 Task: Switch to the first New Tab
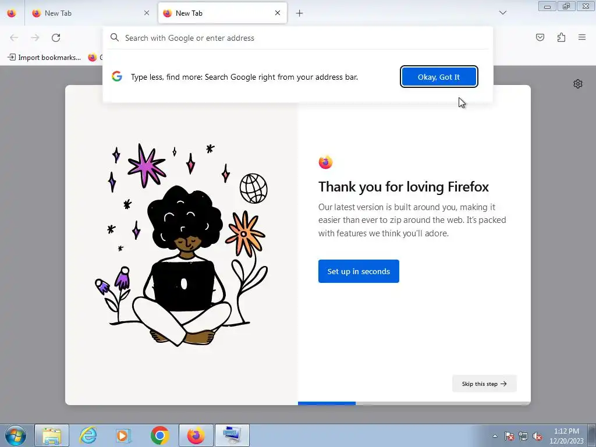coord(90,13)
